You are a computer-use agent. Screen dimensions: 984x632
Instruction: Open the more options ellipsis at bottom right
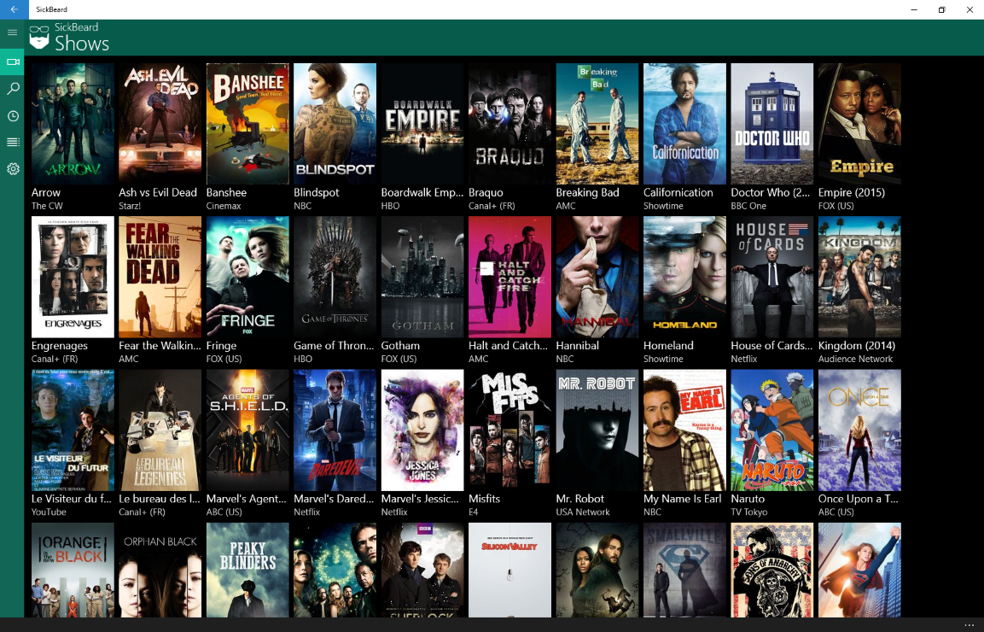(x=969, y=626)
